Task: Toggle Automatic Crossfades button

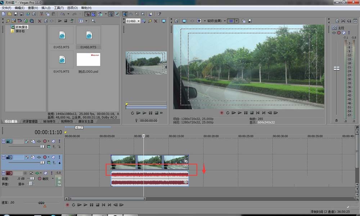Action: tap(94, 14)
